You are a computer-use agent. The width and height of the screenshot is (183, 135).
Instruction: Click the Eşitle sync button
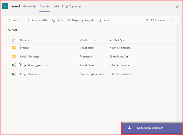point(57,20)
